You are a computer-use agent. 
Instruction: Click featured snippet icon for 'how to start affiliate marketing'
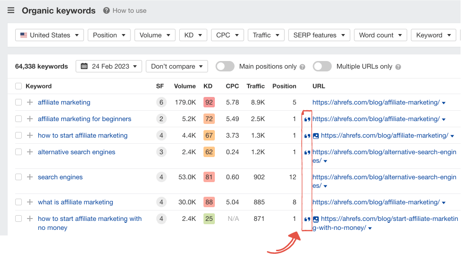click(x=307, y=136)
